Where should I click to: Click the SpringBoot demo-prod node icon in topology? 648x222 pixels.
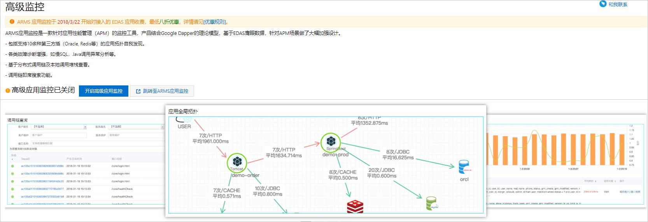click(331, 142)
